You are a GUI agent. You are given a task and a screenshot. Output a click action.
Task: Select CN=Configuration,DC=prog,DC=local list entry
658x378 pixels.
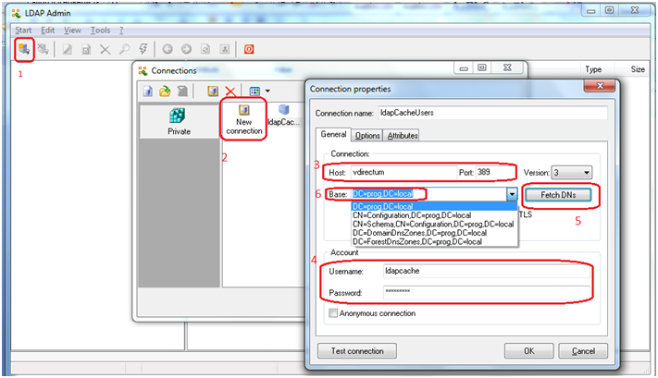click(434, 215)
